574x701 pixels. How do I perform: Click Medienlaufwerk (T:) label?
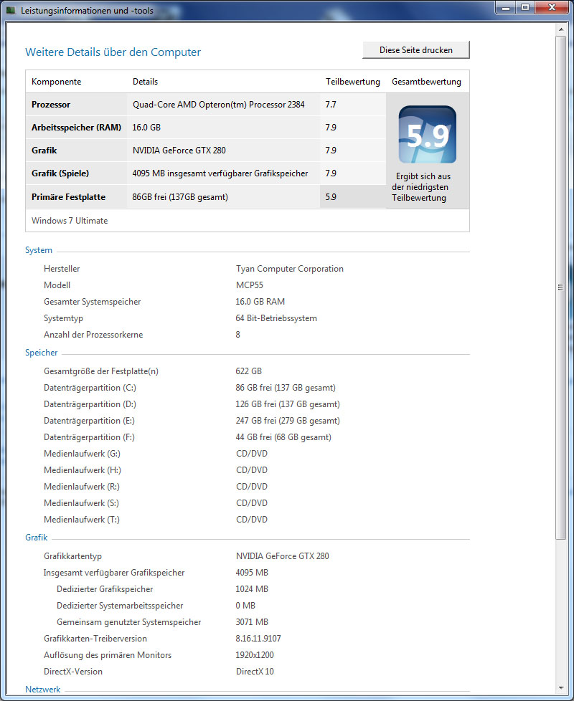pos(81,520)
